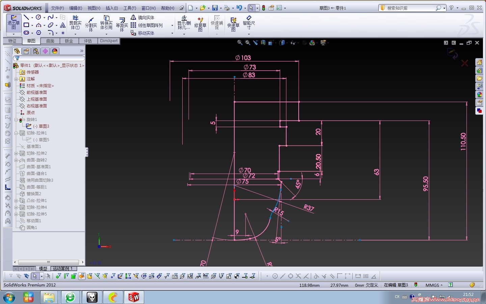Screen dimensions: 486x304
Task: Collapse the 旋转1 feature node
Action: (16, 120)
